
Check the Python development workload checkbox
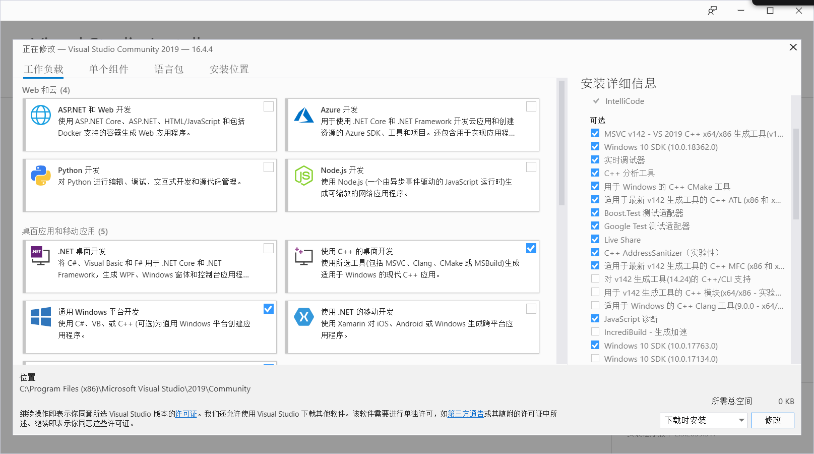point(269,167)
